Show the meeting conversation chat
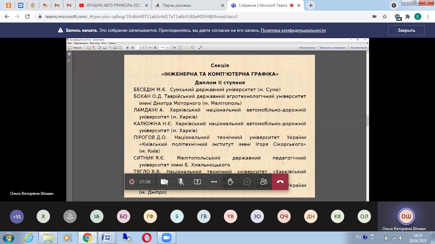The width and height of the screenshot is (435, 244). (247, 182)
